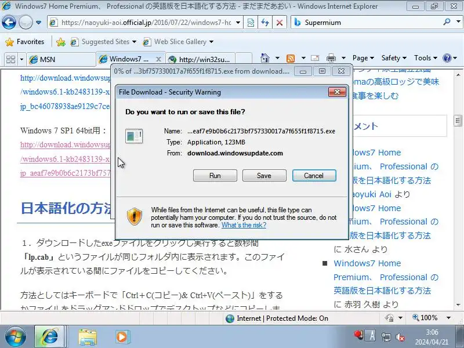The image size is (464, 348).
Task: Click the IME input mode A icon
Action: point(372,336)
